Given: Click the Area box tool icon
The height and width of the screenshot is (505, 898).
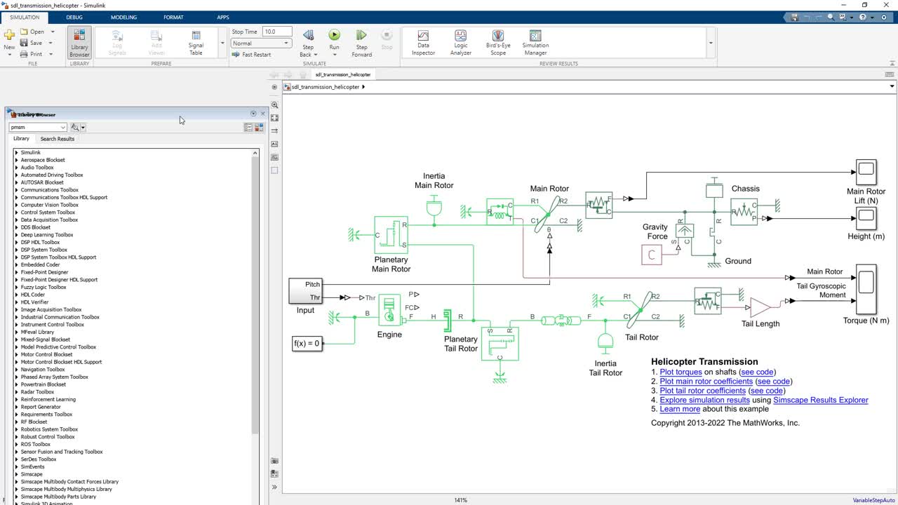Looking at the screenshot, I should click(x=274, y=170).
